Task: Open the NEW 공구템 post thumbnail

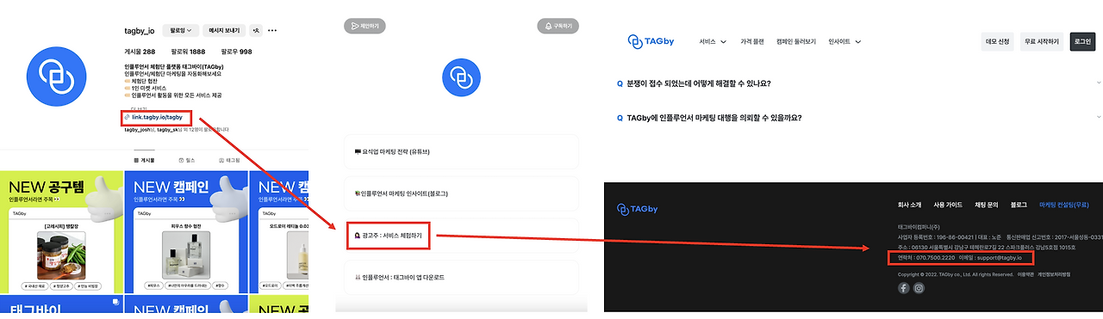Action: [61, 232]
